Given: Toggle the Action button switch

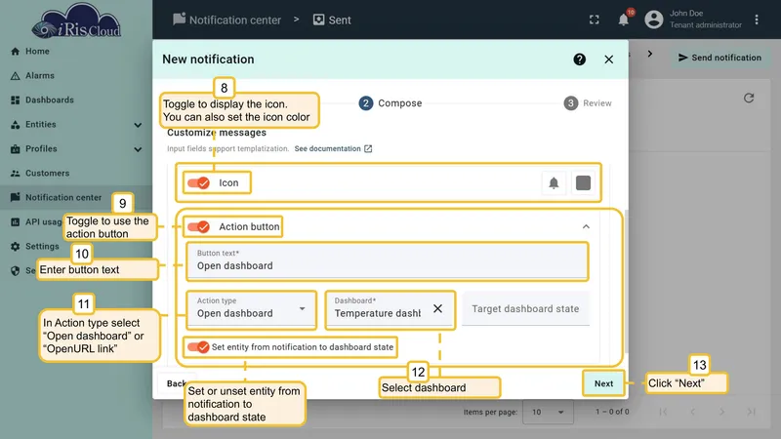Looking at the screenshot, I should point(199,226).
